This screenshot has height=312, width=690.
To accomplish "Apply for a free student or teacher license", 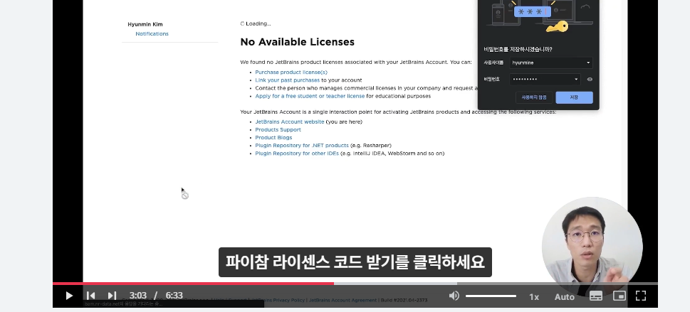I will (310, 96).
